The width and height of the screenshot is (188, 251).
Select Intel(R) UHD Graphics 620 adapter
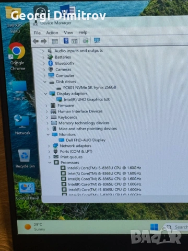pos(87,99)
